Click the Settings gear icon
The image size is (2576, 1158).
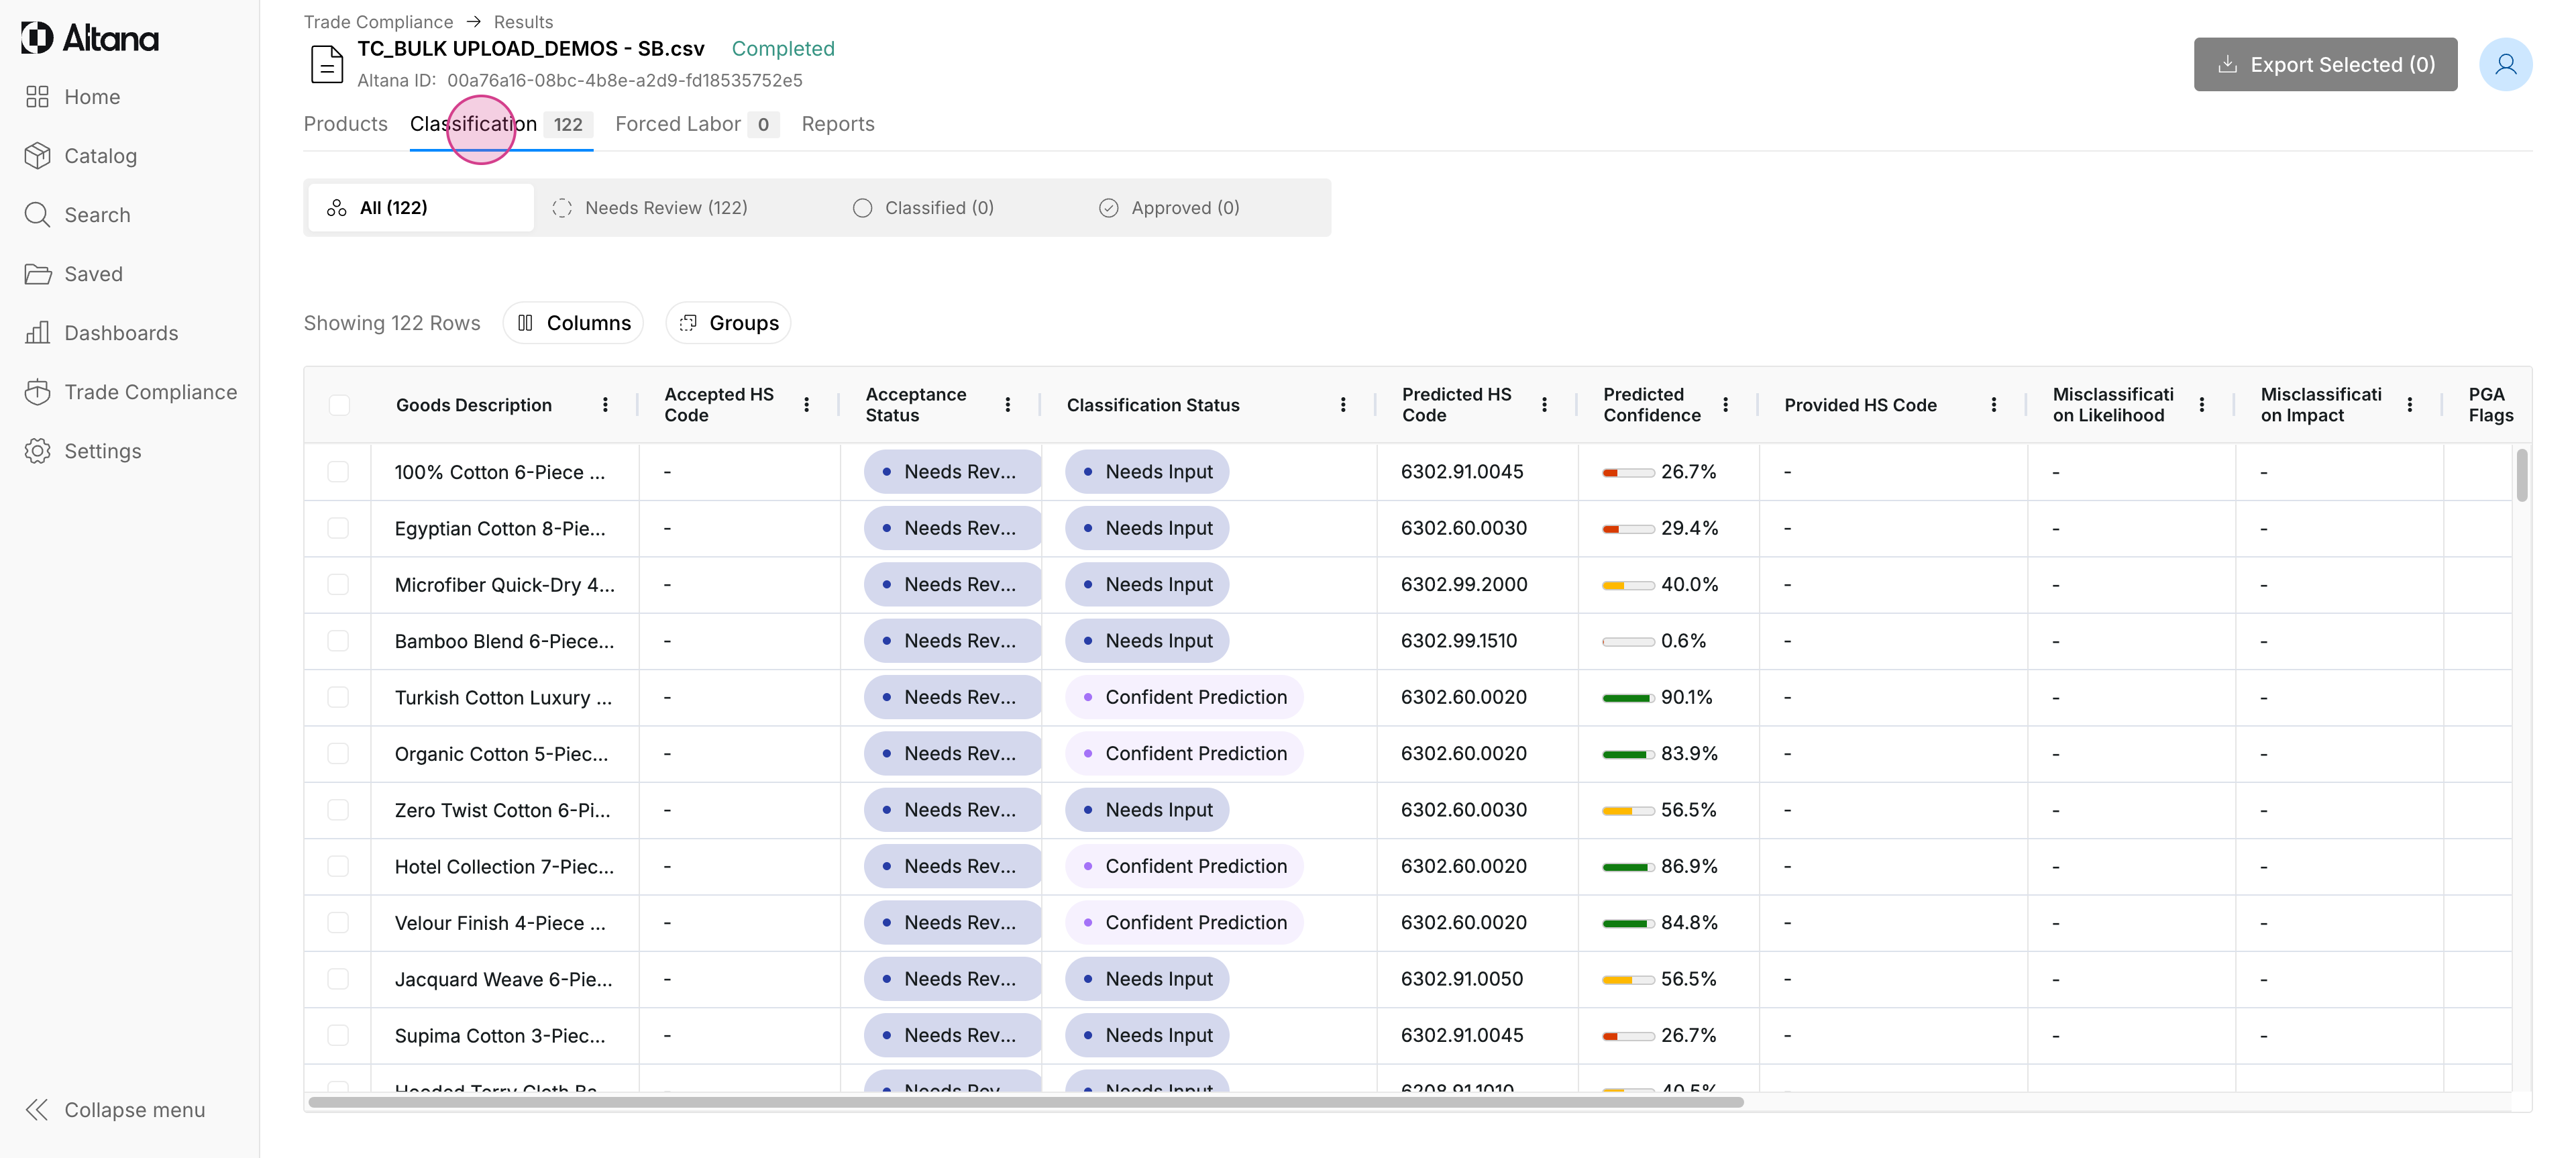coord(37,451)
